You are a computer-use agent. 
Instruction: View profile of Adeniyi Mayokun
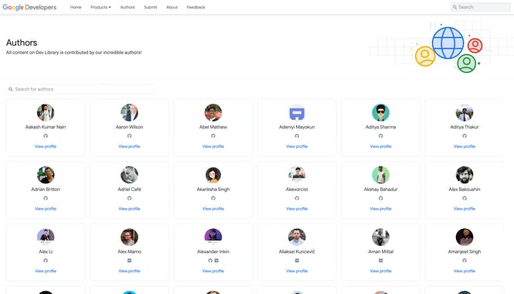[297, 146]
